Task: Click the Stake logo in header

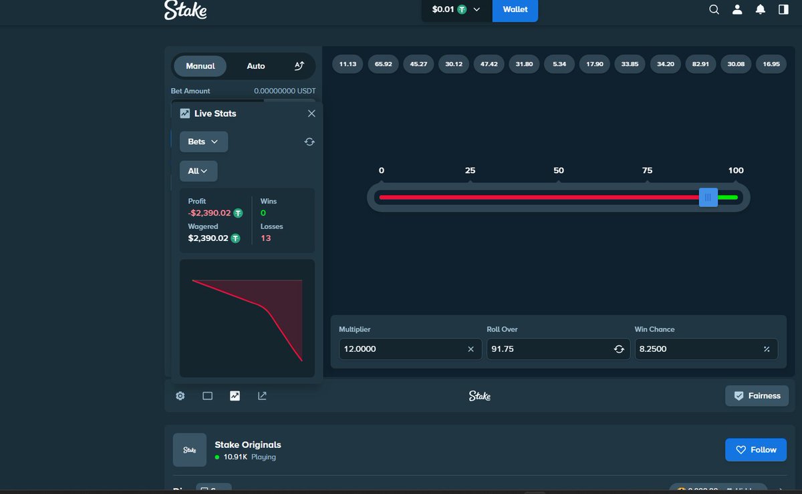Action: [185, 10]
